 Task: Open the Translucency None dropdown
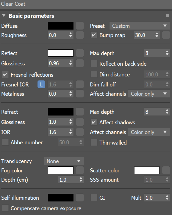coord(64,161)
